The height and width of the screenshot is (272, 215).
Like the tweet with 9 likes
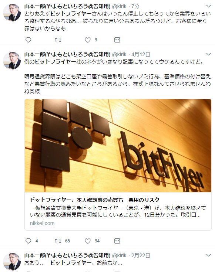point(88,40)
